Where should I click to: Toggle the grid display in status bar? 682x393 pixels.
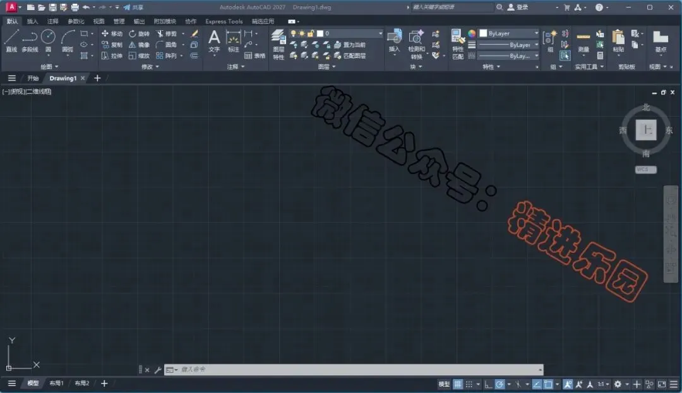click(x=458, y=384)
